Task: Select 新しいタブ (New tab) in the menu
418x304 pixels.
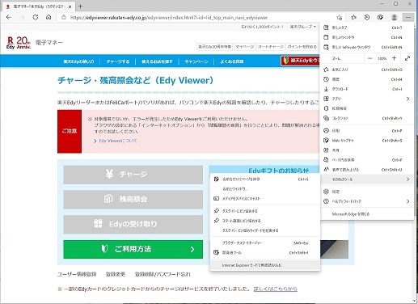Action: click(367, 27)
